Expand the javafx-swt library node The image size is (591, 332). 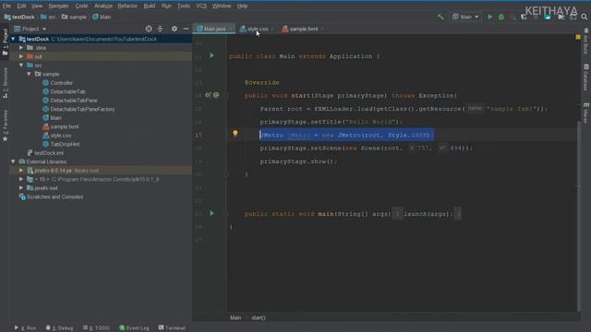(21, 188)
